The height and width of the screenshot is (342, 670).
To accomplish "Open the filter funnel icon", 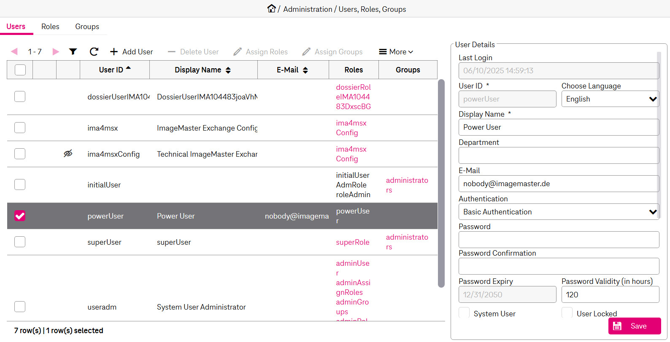I will 73,51.
